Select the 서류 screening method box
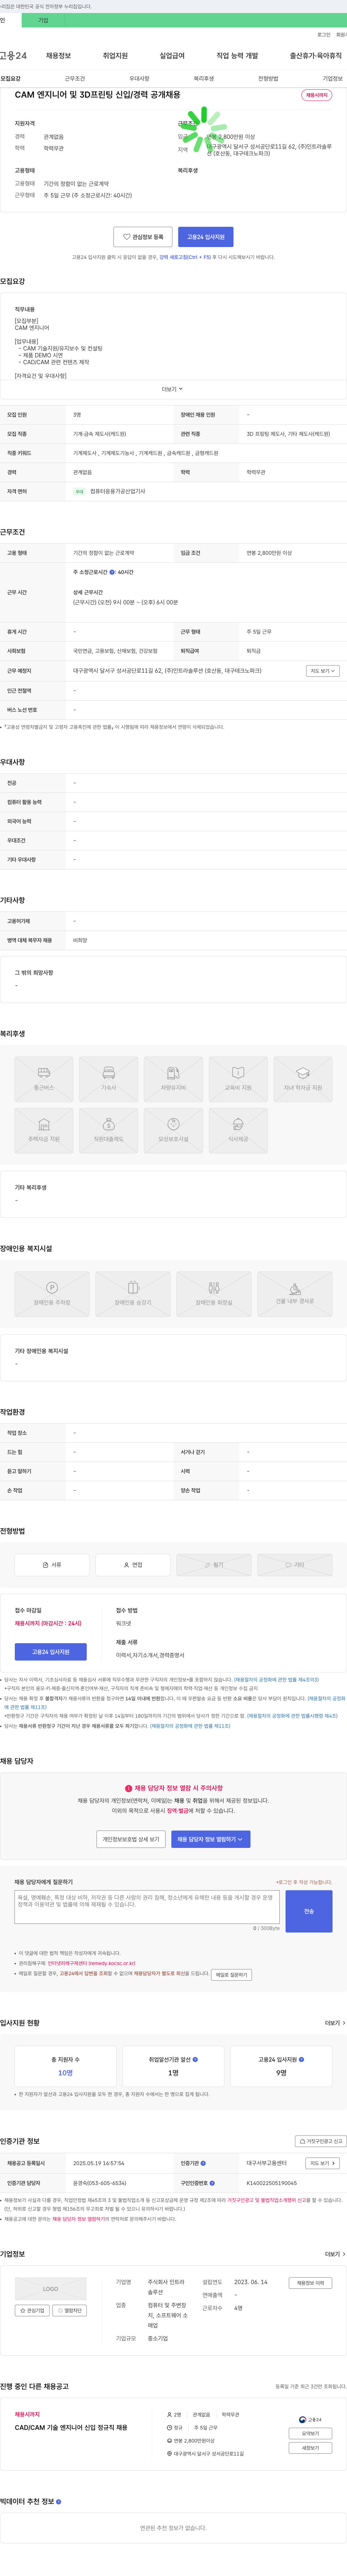 52,1565
